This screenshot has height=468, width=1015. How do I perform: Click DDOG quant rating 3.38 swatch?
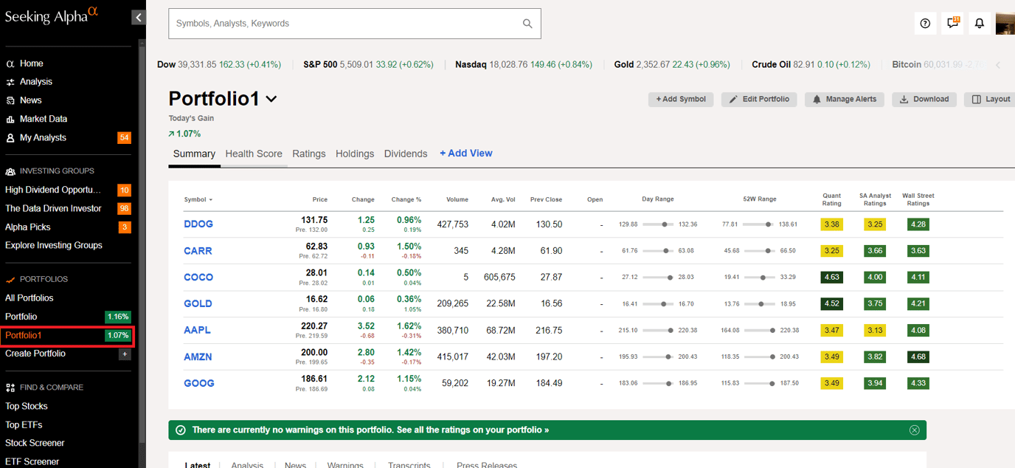(831, 224)
